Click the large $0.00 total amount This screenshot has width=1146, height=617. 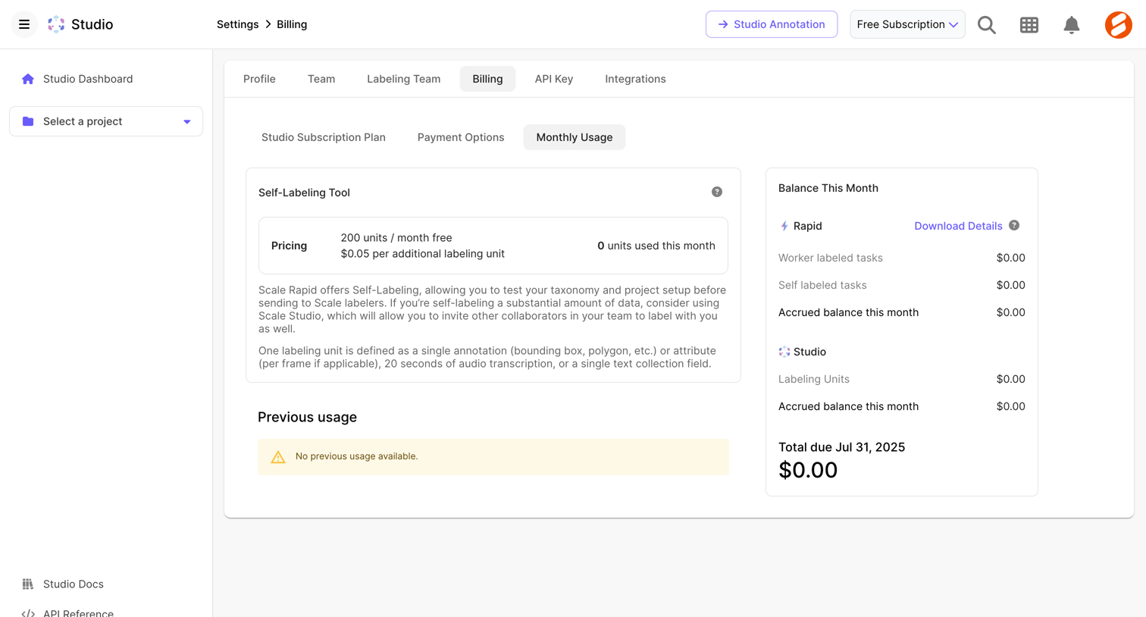pyautogui.click(x=808, y=470)
